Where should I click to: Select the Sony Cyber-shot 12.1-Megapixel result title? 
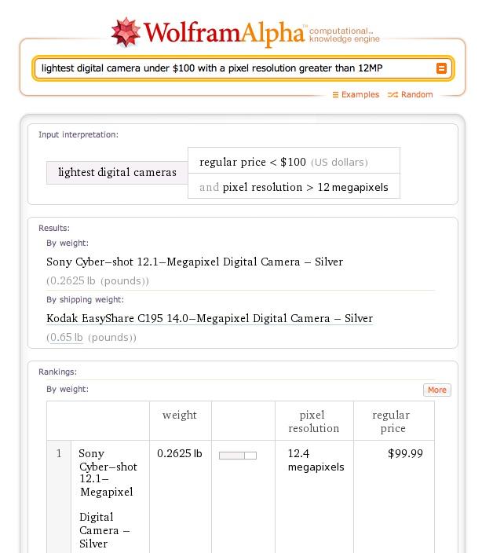195,262
